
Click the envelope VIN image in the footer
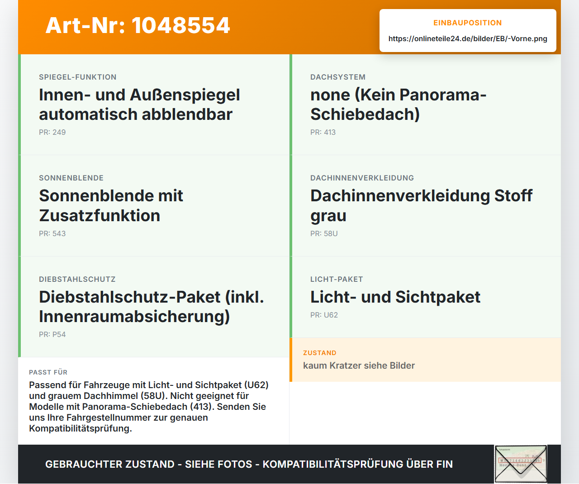[x=521, y=464]
